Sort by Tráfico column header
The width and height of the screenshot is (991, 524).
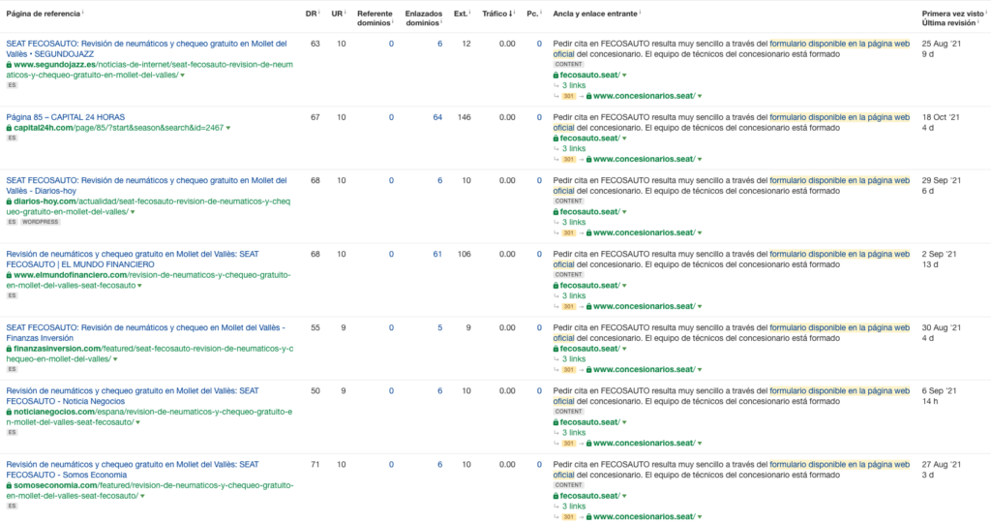[497, 14]
